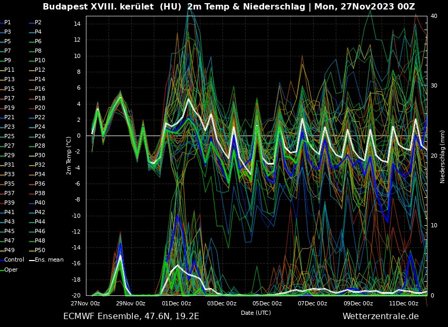Click the blue Control line swatch
Screen dimensions: 448x327
point(2,260)
